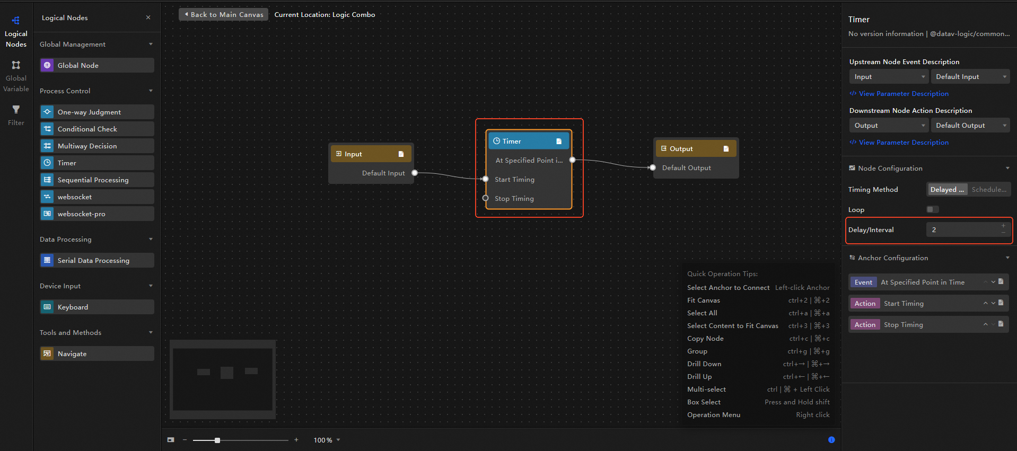Open the downstream Output dropdown
1017x451 pixels.
[x=889, y=126]
